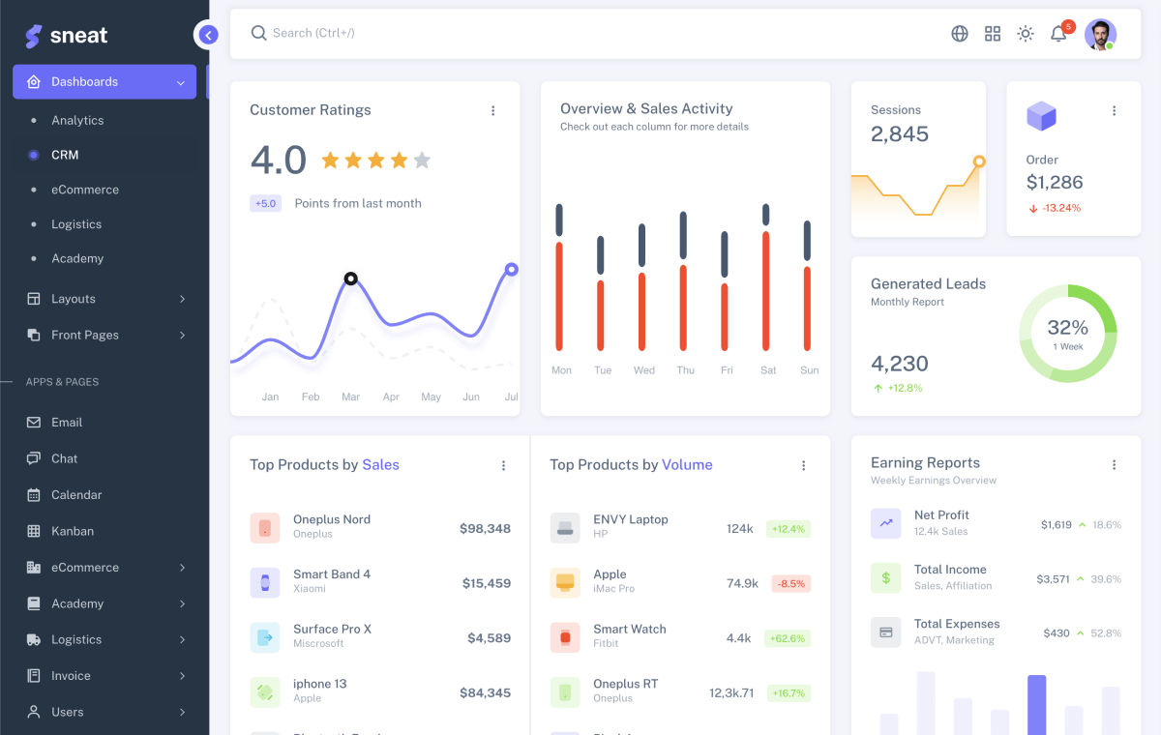1161x735 pixels.
Task: Open the language selector globe icon
Action: pyautogui.click(x=959, y=33)
